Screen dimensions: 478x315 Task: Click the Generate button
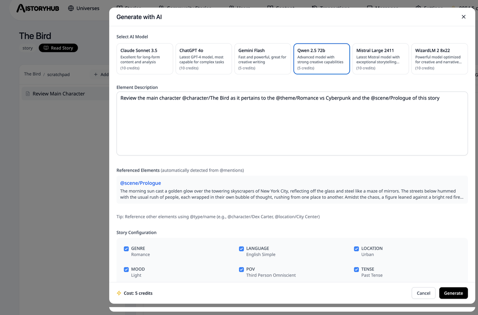453,293
